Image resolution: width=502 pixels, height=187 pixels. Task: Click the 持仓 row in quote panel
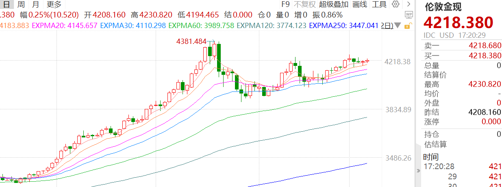click(x=463, y=134)
